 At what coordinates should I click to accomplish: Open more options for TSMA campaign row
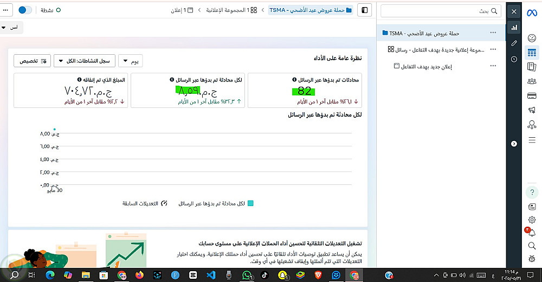(493, 33)
